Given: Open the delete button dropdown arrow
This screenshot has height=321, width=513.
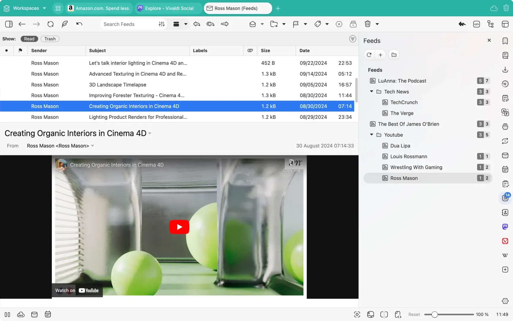Looking at the screenshot, I should (377, 24).
